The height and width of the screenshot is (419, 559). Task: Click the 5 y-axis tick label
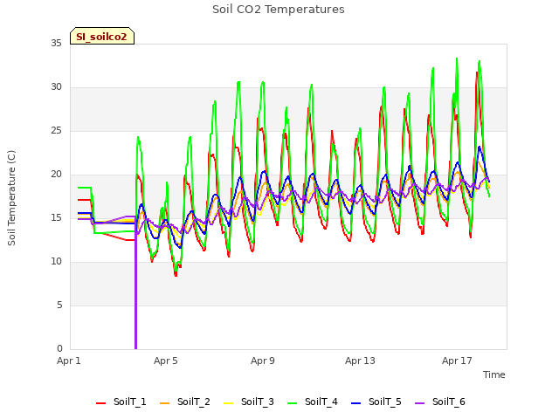coord(59,306)
